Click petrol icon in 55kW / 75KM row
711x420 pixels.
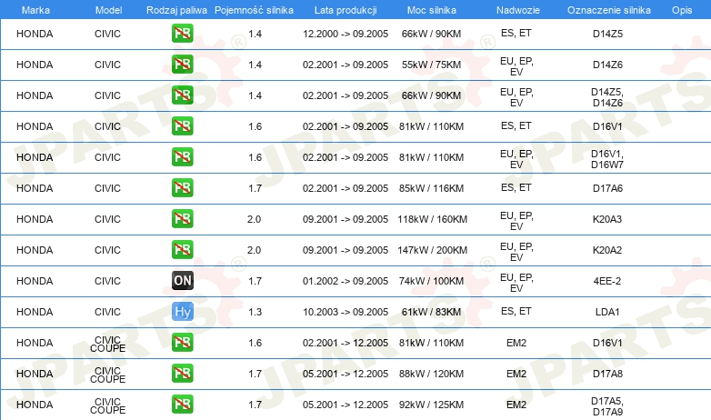(182, 65)
